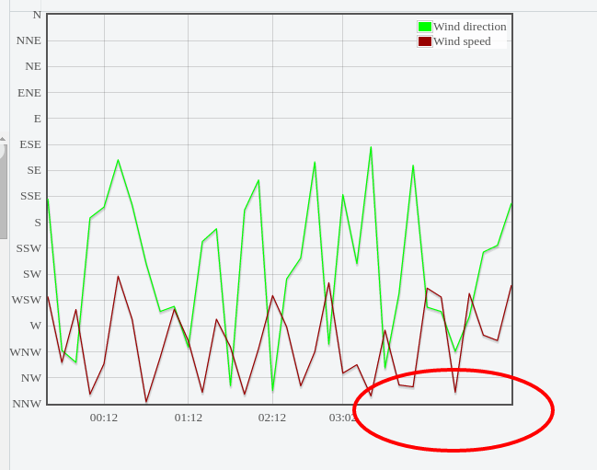The width and height of the screenshot is (597, 470).
Task: Click the 01:12 time axis label
Action: (189, 418)
